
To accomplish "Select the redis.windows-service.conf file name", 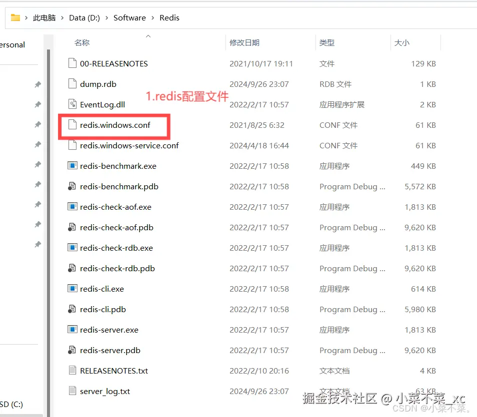I will click(x=129, y=146).
